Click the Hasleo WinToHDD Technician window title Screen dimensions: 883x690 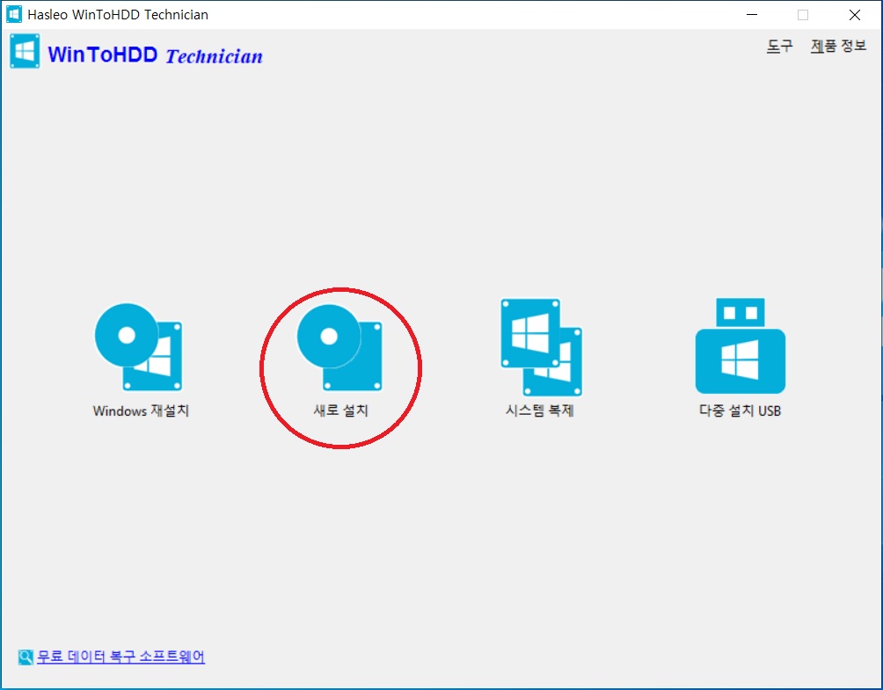[118, 15]
